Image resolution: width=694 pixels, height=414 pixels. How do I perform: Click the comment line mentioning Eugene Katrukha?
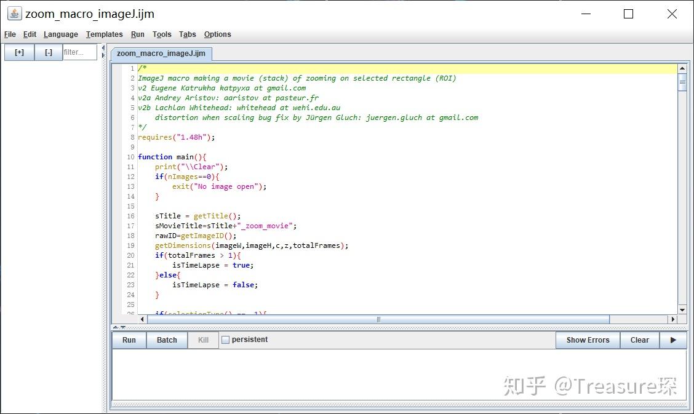pyautogui.click(x=221, y=88)
